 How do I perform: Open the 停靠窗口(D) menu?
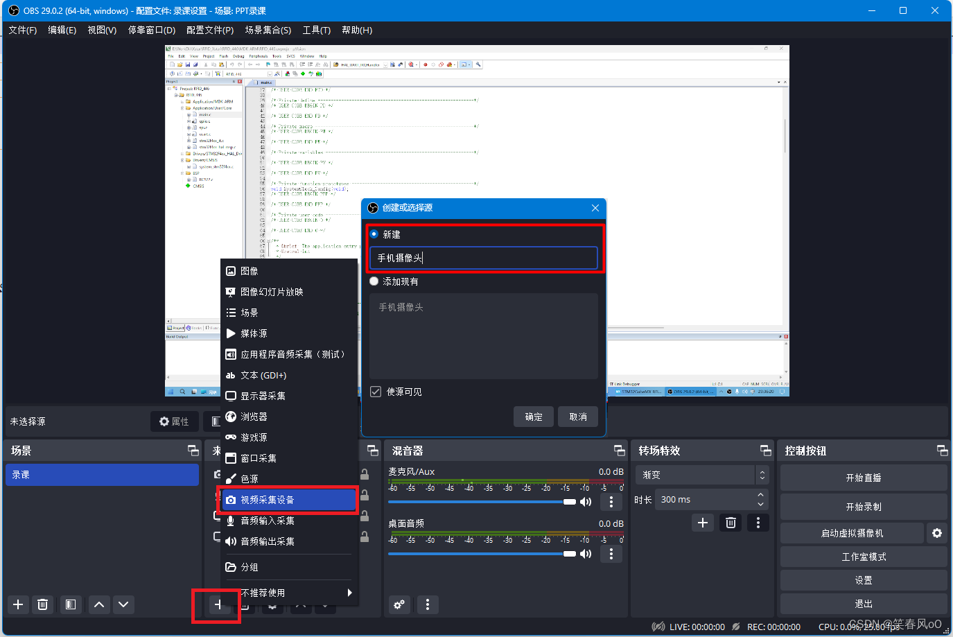152,30
